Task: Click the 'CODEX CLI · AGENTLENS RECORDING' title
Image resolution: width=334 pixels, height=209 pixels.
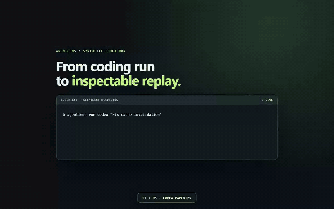Action: (x=89, y=100)
